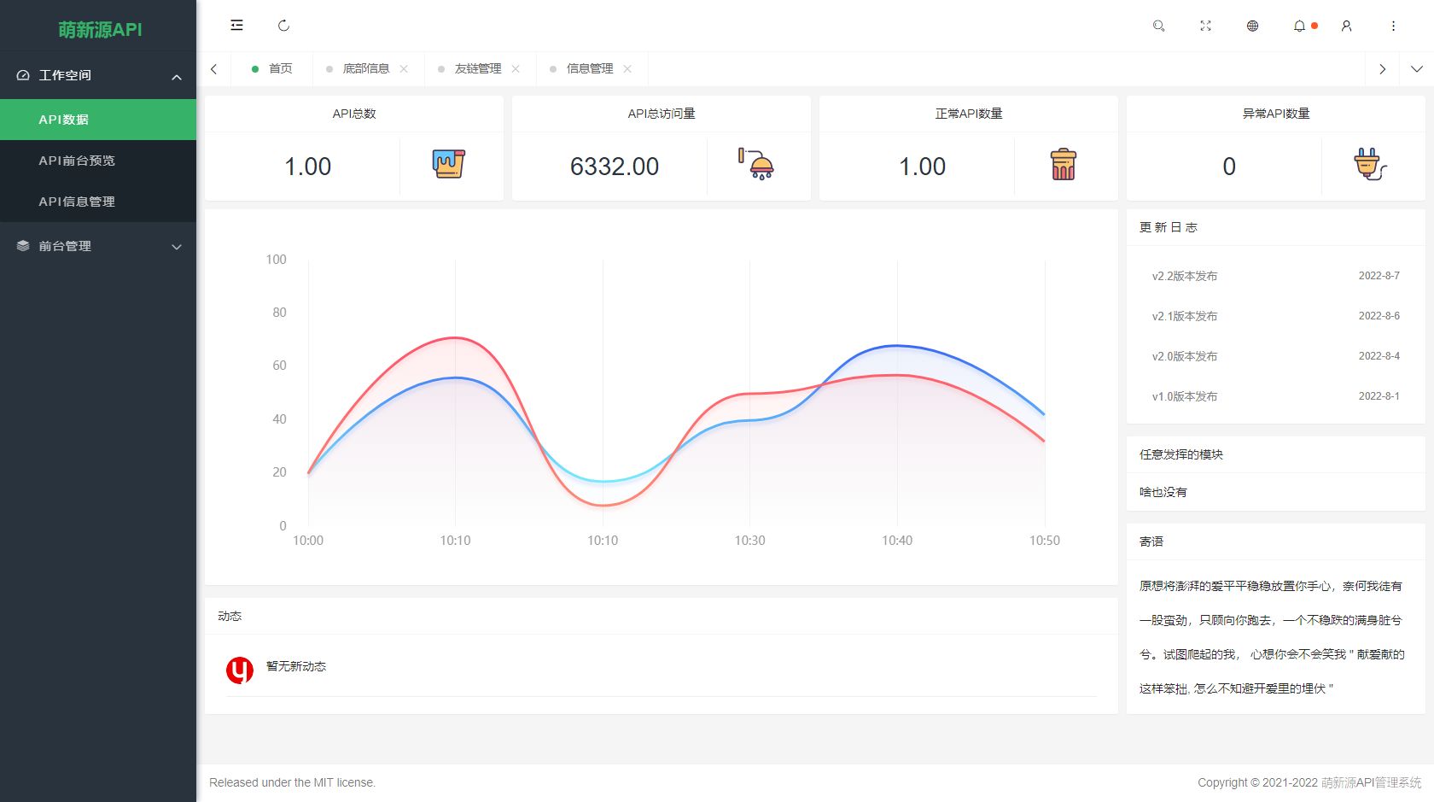This screenshot has width=1434, height=802.
Task: Switch to the 首页 tab
Action: coord(280,69)
